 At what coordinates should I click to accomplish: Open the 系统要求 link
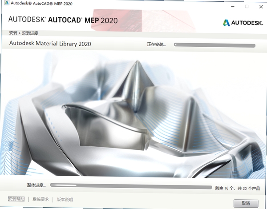click(40, 199)
